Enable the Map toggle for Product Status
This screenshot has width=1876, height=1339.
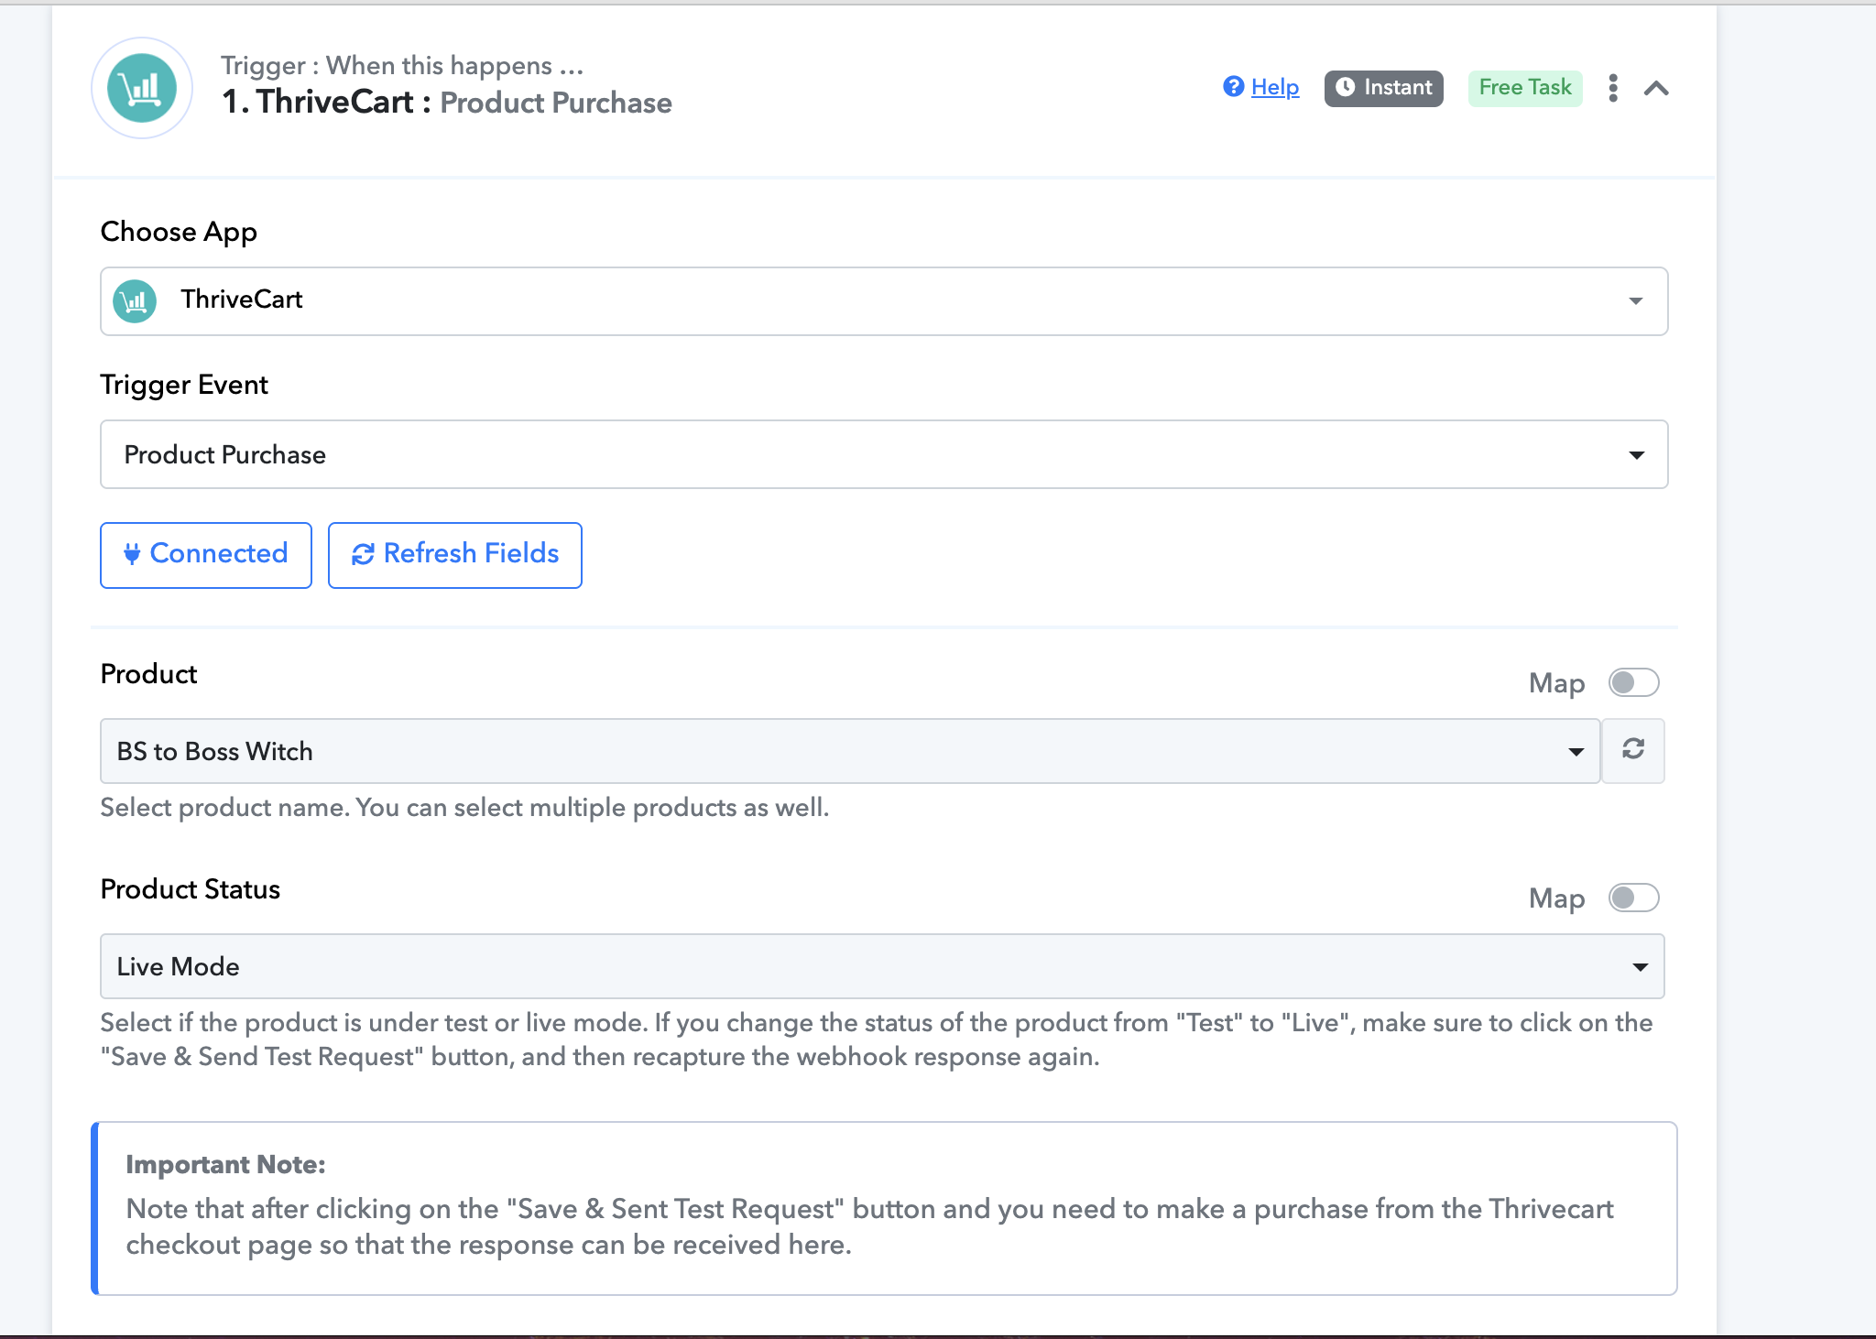1633,898
